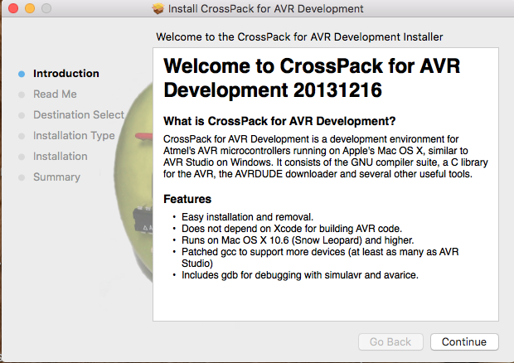
Task: Select the Introduction step label
Action: (x=65, y=74)
